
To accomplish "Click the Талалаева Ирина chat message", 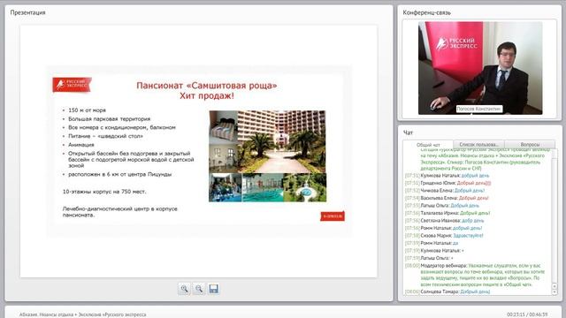I will coord(447,213).
